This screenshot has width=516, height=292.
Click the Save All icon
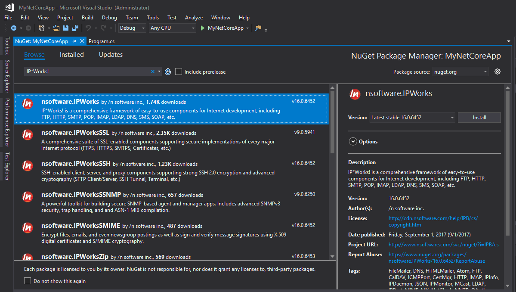click(x=75, y=28)
